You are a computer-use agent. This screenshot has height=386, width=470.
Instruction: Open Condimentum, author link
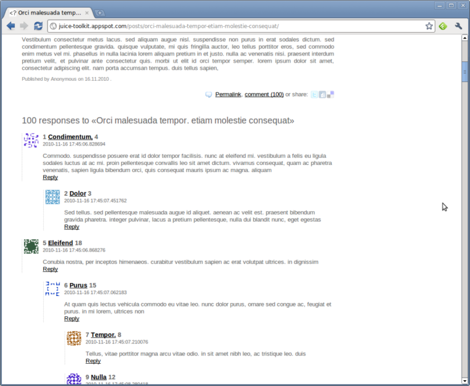pyautogui.click(x=70, y=137)
